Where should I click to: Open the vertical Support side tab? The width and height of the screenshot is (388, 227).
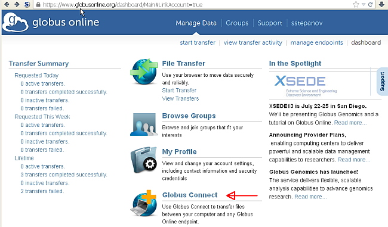pos(382,82)
